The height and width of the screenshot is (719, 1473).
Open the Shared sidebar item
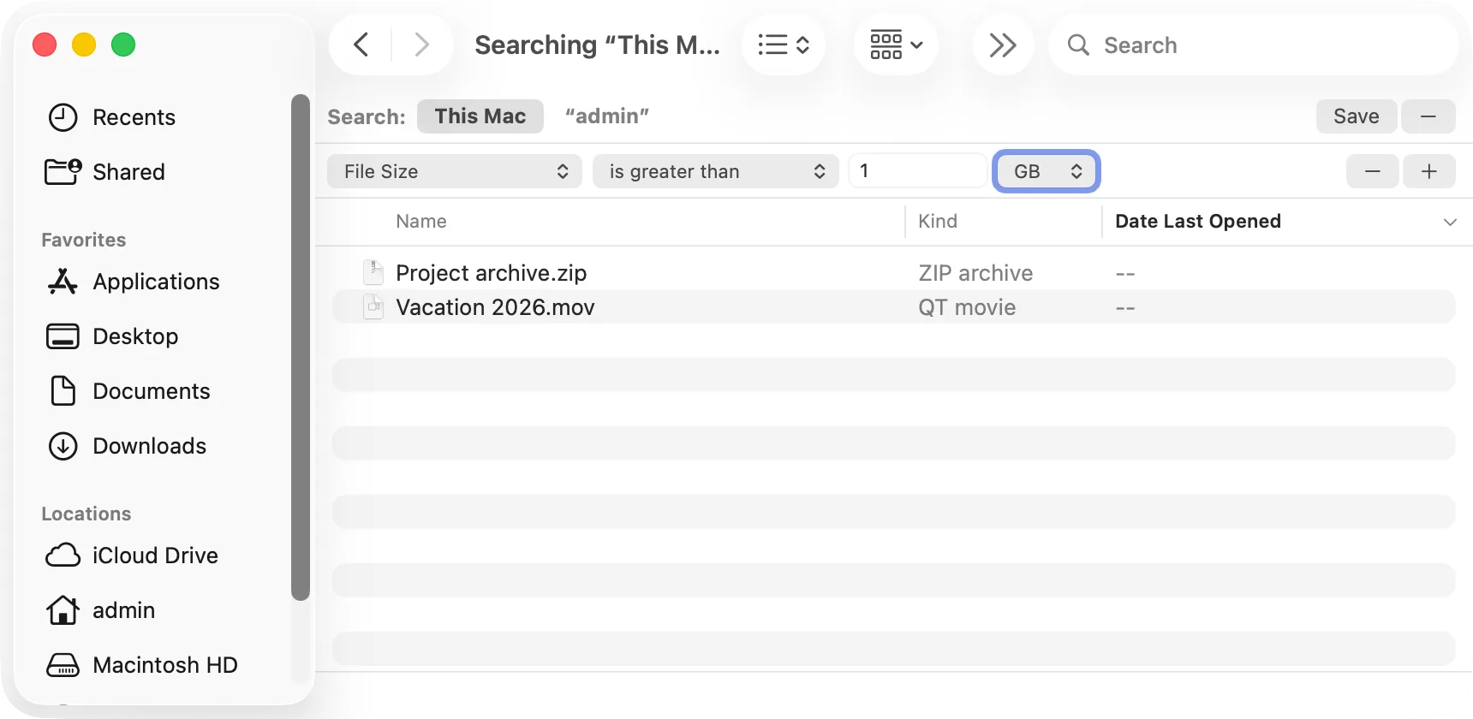coord(128,172)
